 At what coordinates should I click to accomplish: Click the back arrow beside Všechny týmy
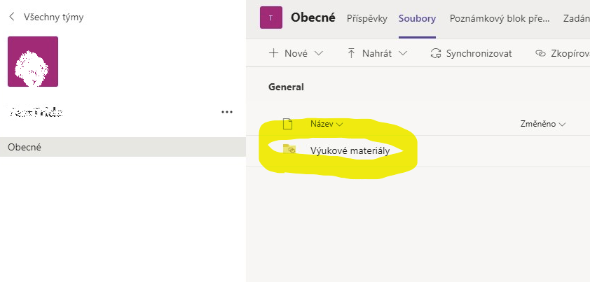pyautogui.click(x=12, y=17)
